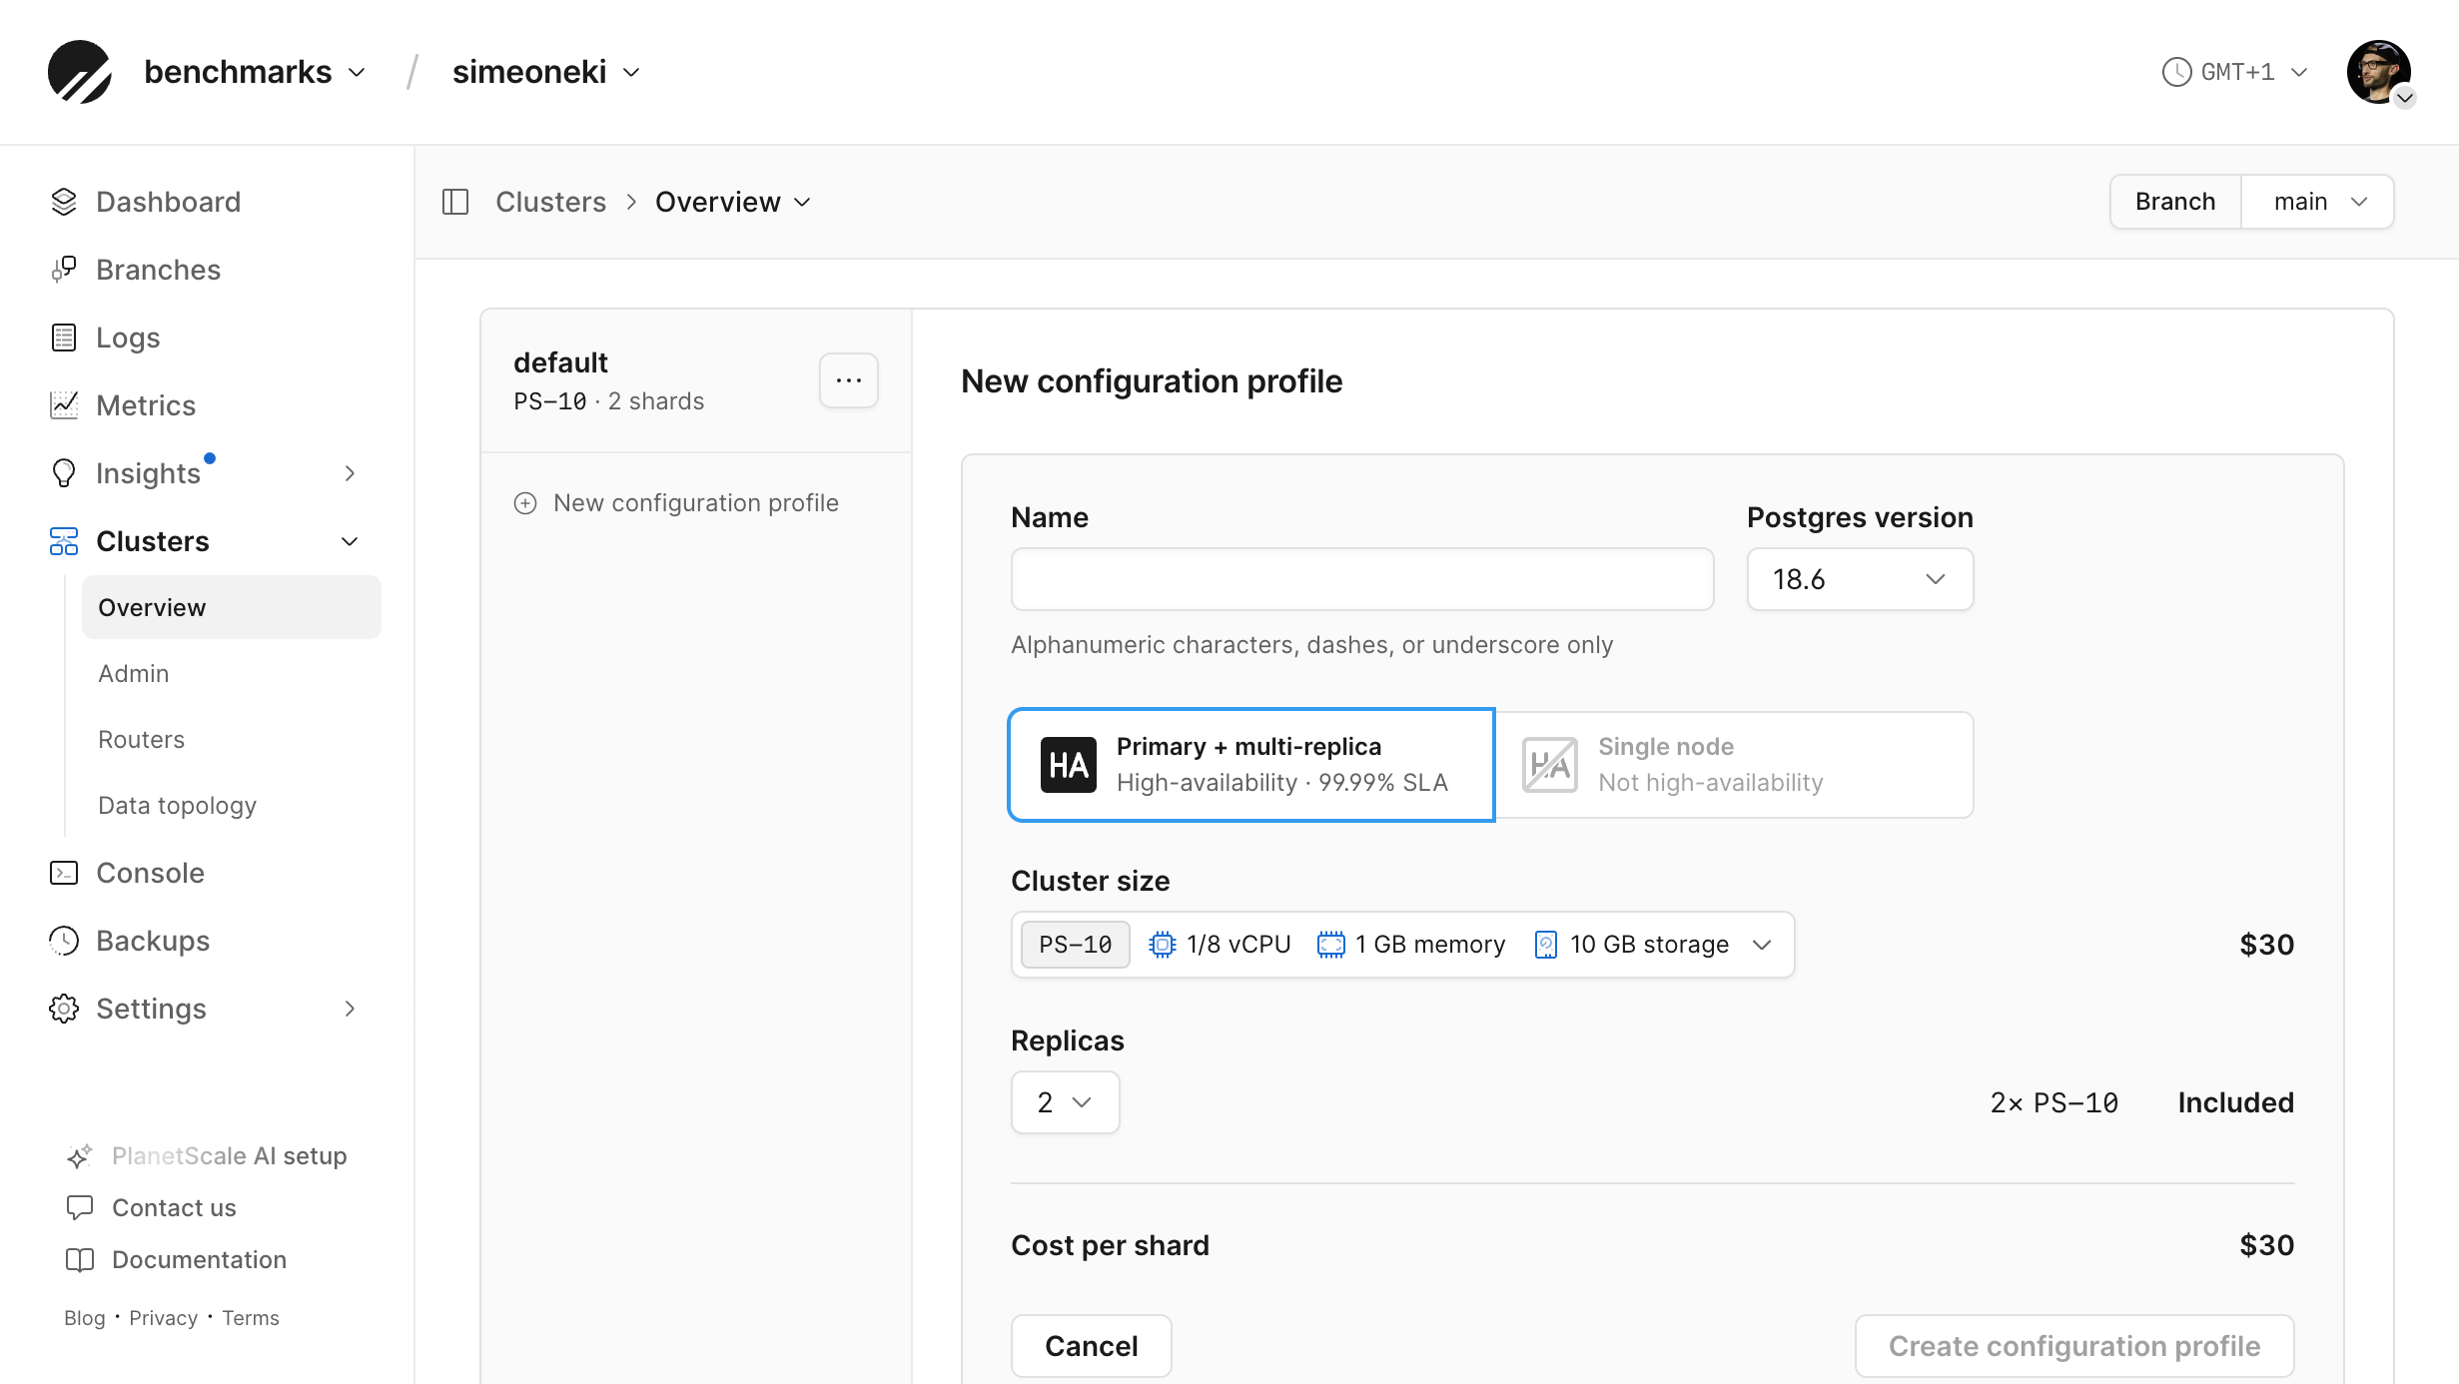Click the Branch button
2459x1384 pixels.
point(2175,202)
